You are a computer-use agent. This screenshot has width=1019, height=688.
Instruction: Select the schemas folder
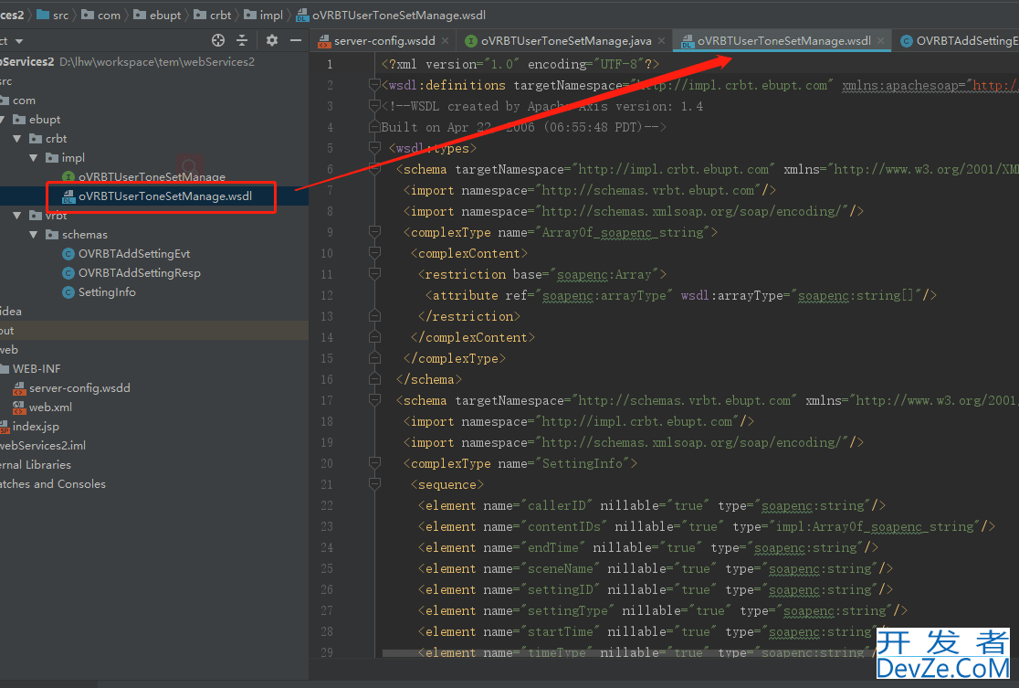coord(85,235)
